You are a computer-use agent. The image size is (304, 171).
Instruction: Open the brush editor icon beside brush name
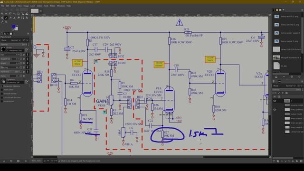[27, 50]
